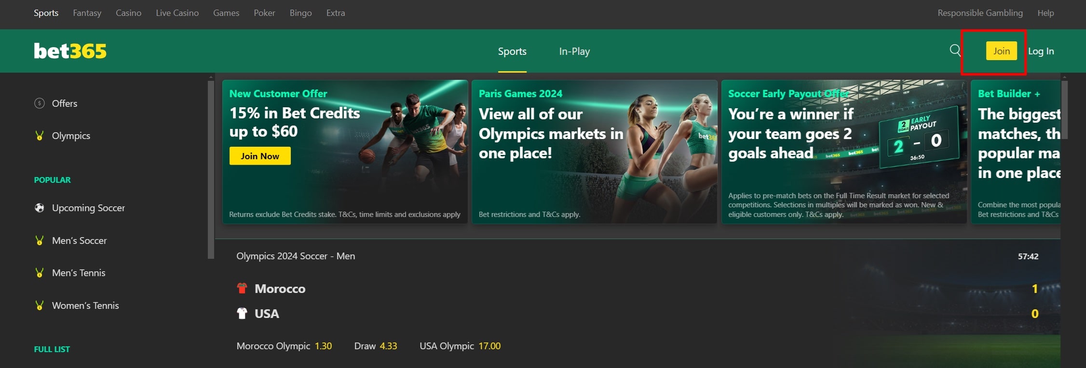1086x368 pixels.
Task: Click the bet365 logo
Action: click(70, 51)
